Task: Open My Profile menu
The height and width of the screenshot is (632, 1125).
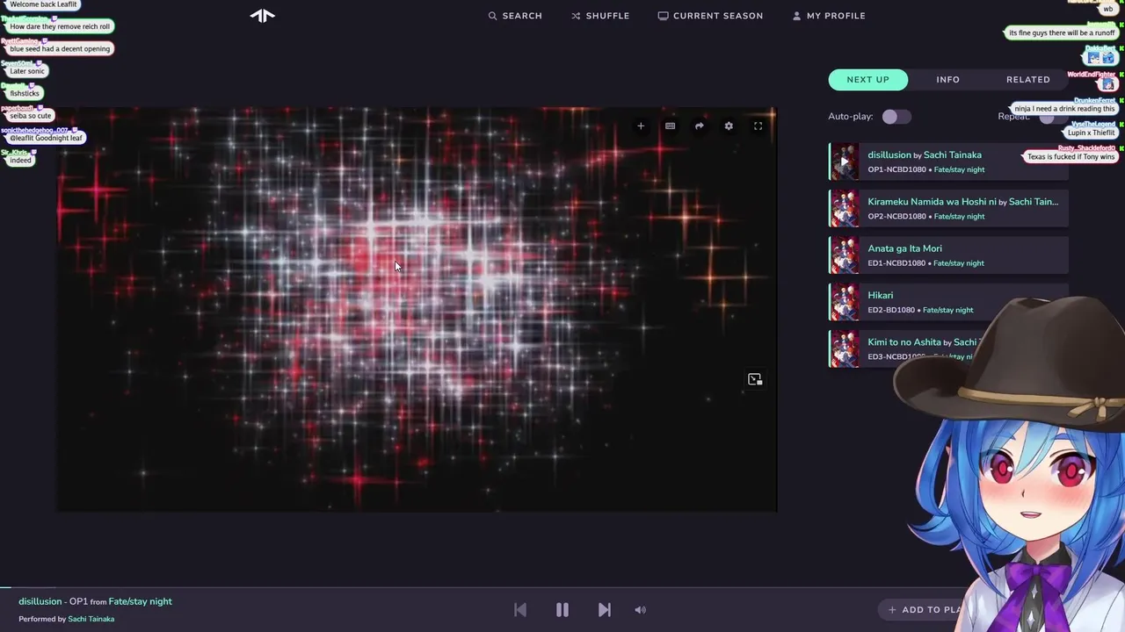Action: click(x=829, y=16)
